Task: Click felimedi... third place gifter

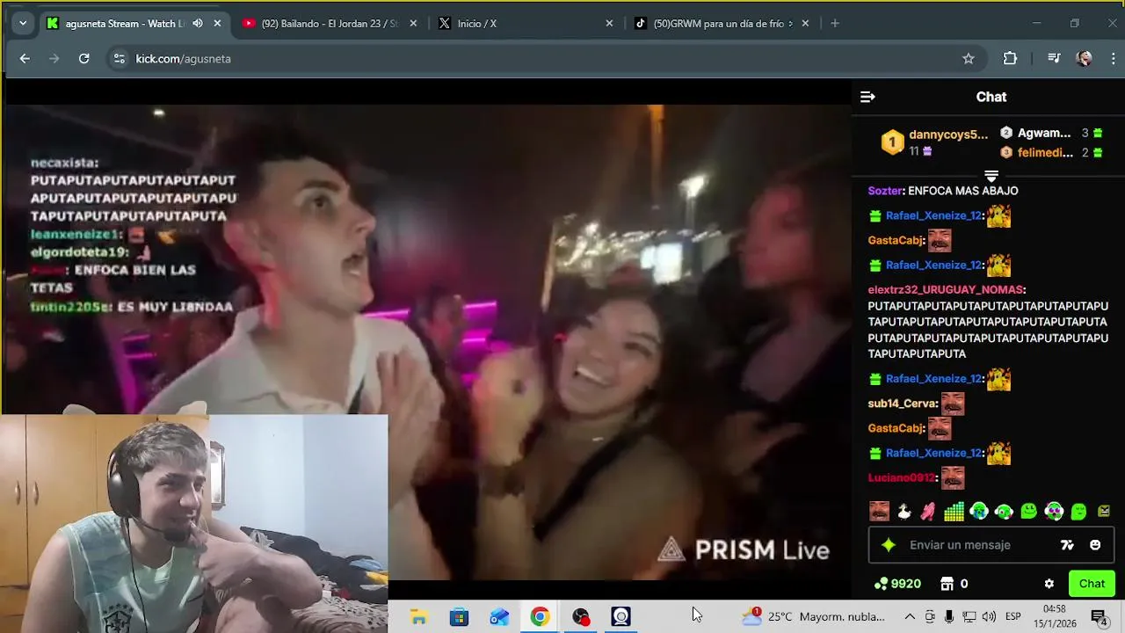Action: 1045,153
